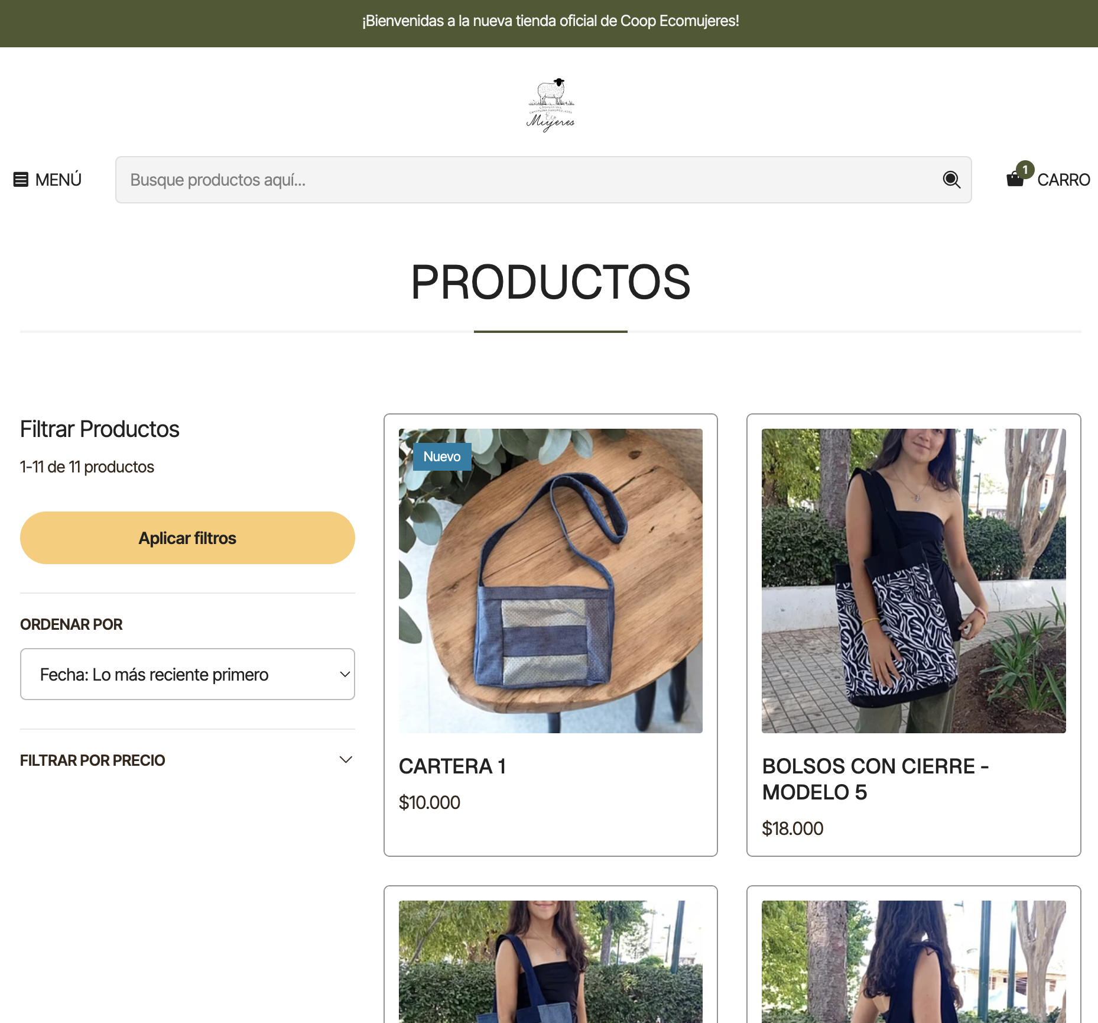Click the hamburger menu icon

click(21, 179)
